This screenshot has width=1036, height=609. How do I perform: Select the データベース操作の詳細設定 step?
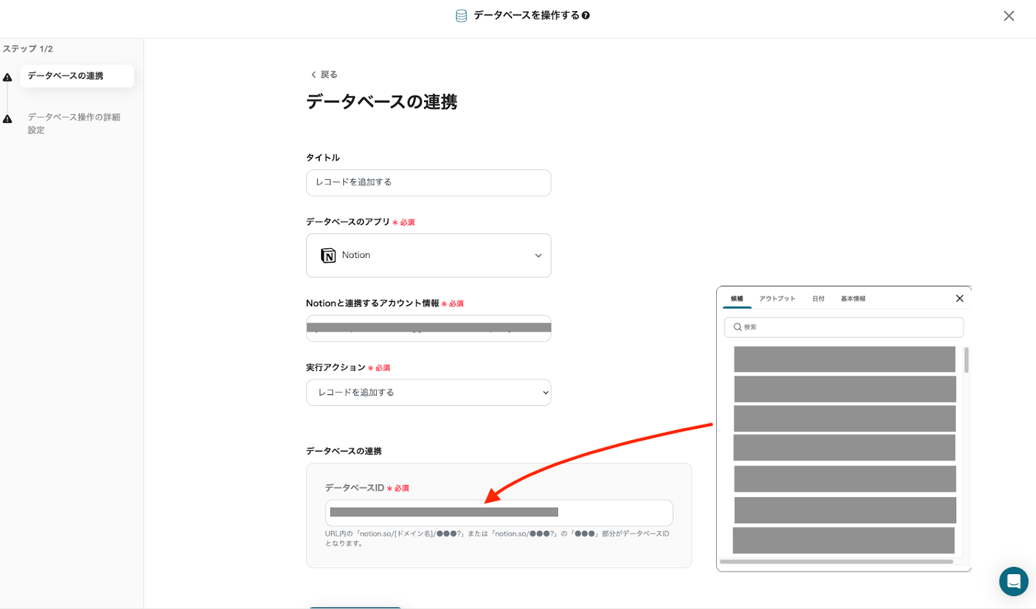[73, 123]
